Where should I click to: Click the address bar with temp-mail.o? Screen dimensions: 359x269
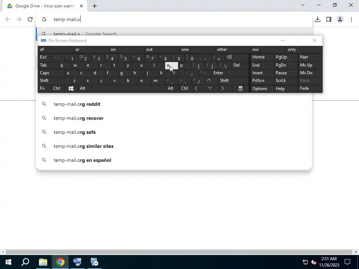tap(174, 19)
